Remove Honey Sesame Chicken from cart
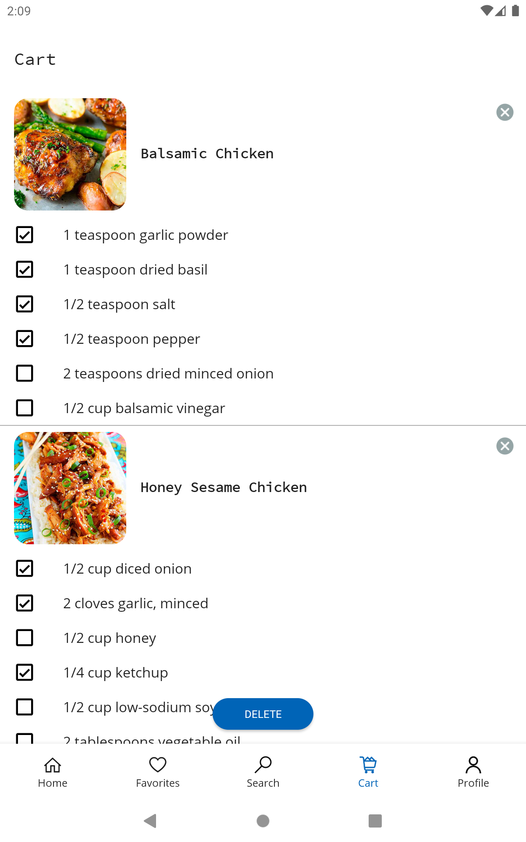 tap(505, 446)
